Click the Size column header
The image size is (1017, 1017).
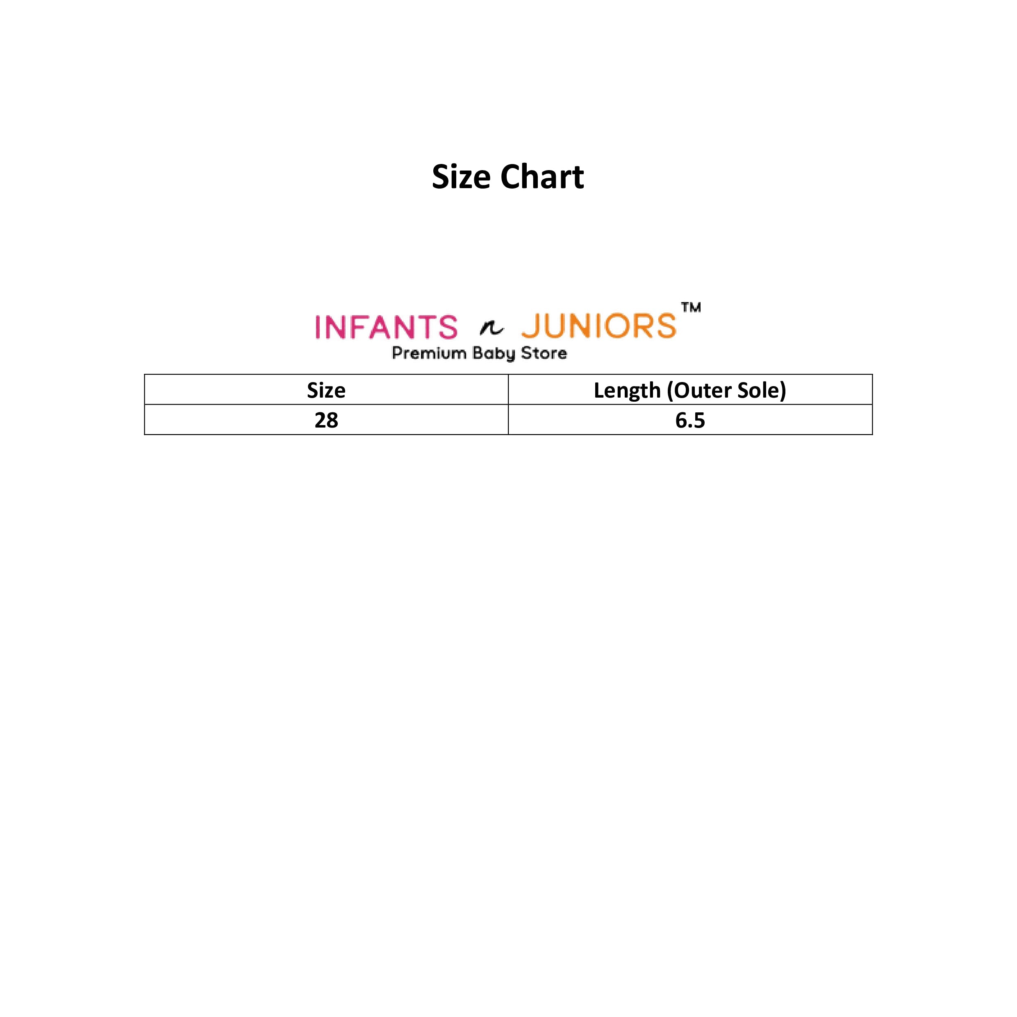[326, 390]
